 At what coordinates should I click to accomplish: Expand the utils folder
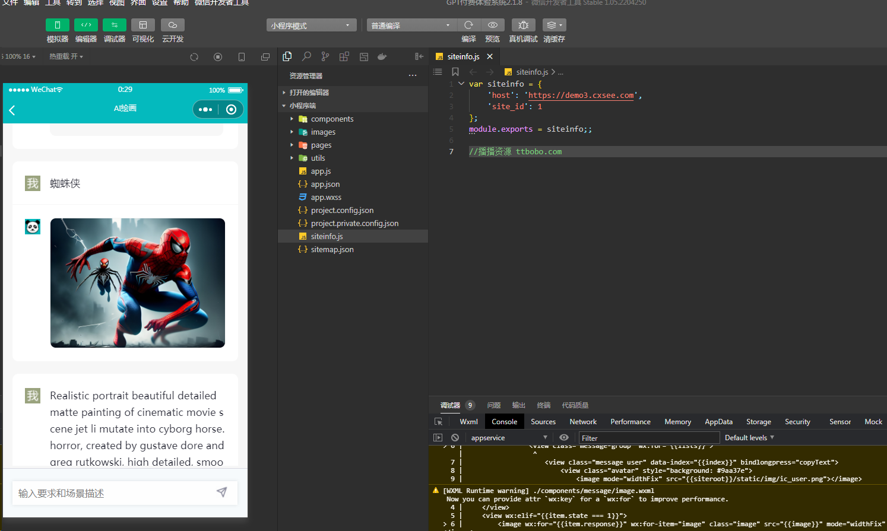[x=353, y=158]
